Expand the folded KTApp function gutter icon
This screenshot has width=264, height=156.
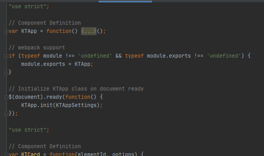click(x=6, y=31)
